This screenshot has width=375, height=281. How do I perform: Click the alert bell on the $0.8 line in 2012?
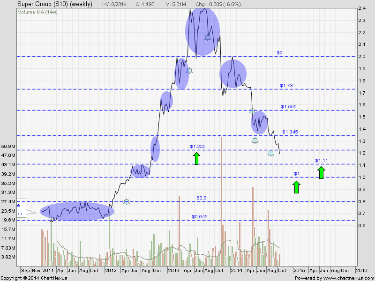(127, 202)
